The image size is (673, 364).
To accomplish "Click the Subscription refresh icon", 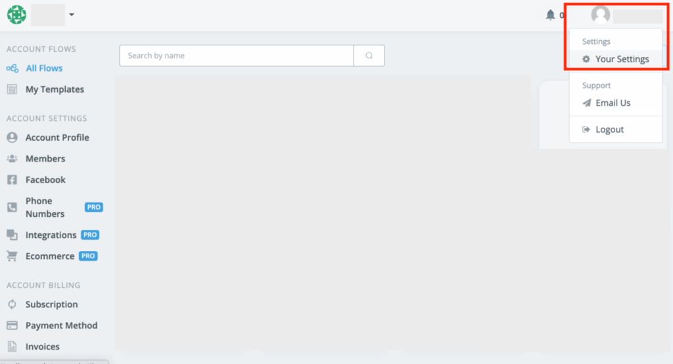I will pyautogui.click(x=12, y=304).
